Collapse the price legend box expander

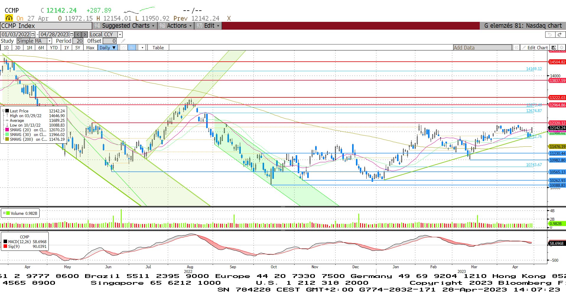pos(4,111)
